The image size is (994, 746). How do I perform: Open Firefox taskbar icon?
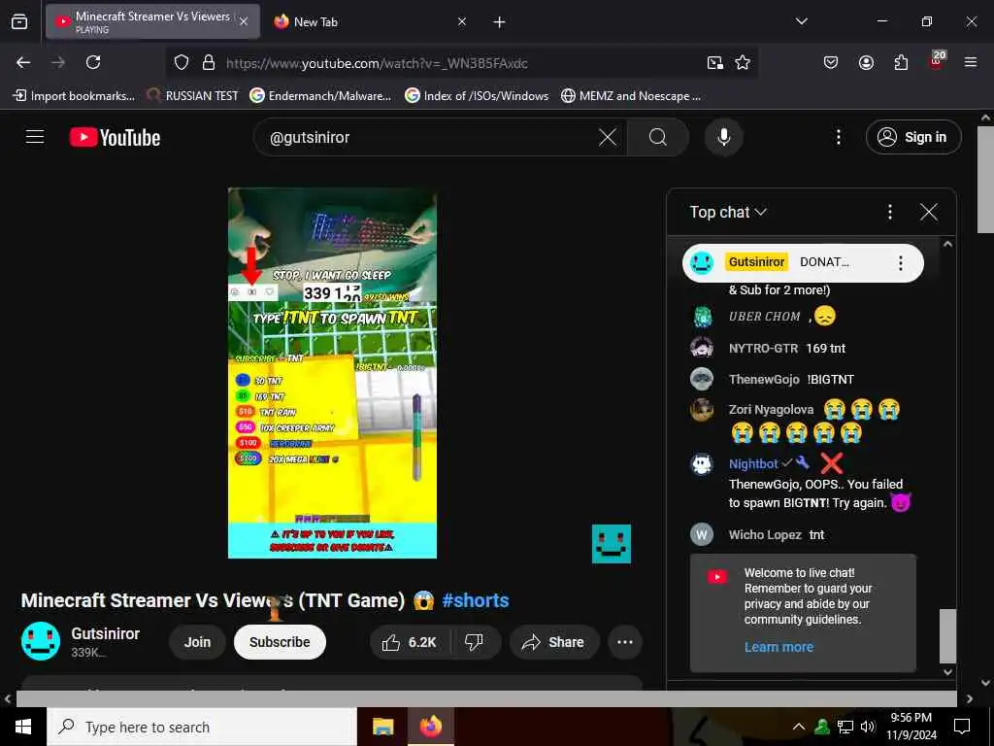click(x=431, y=727)
